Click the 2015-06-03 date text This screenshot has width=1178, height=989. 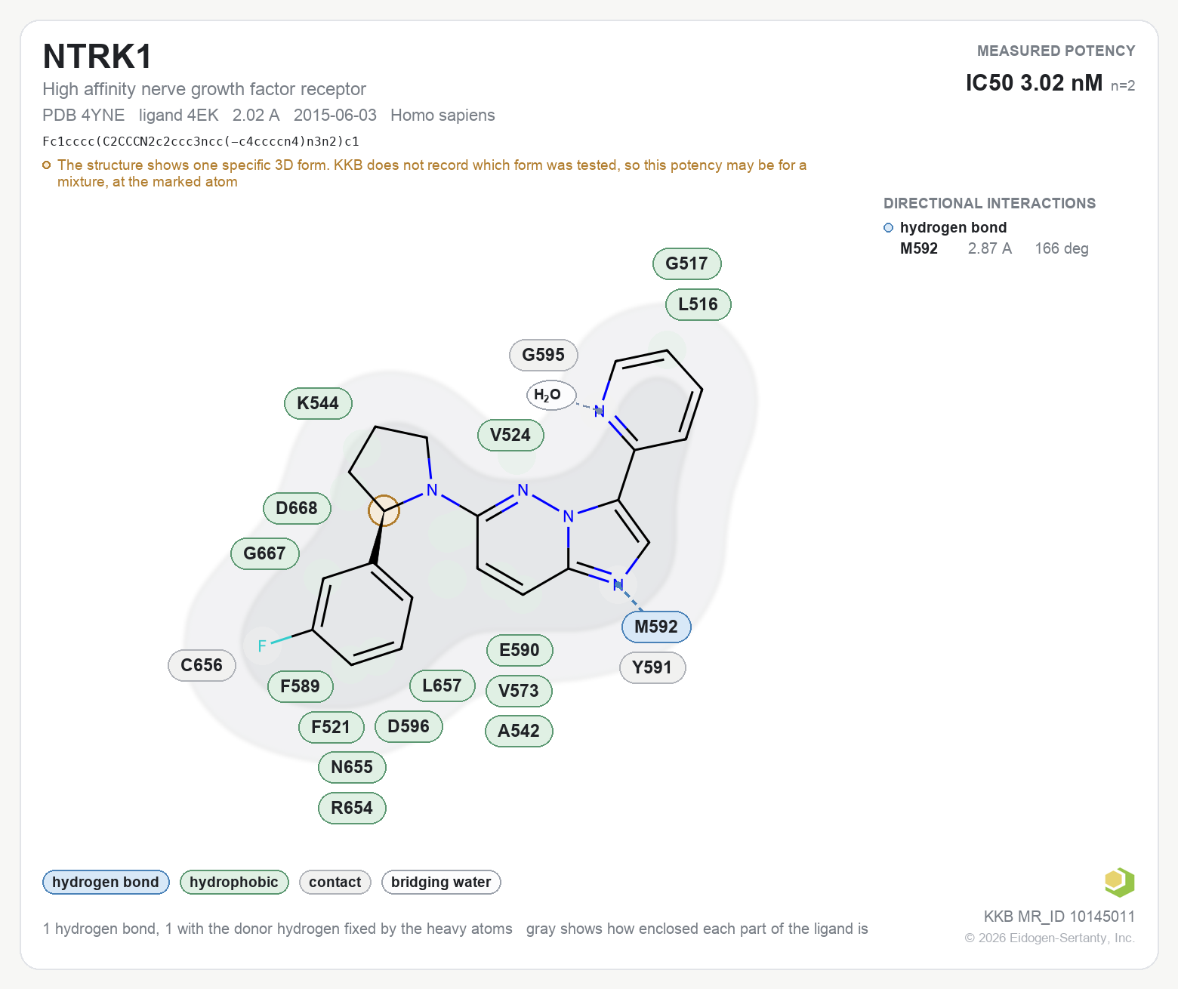pyautogui.click(x=335, y=115)
